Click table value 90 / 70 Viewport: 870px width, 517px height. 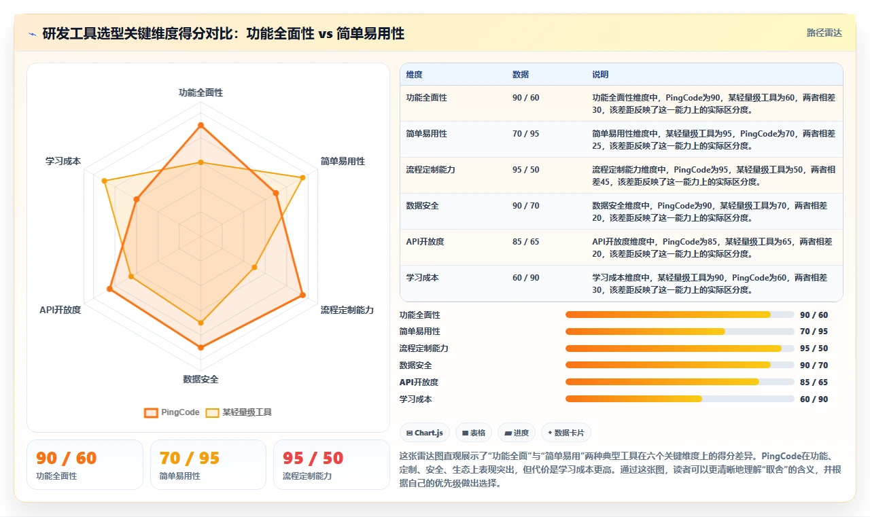525,206
